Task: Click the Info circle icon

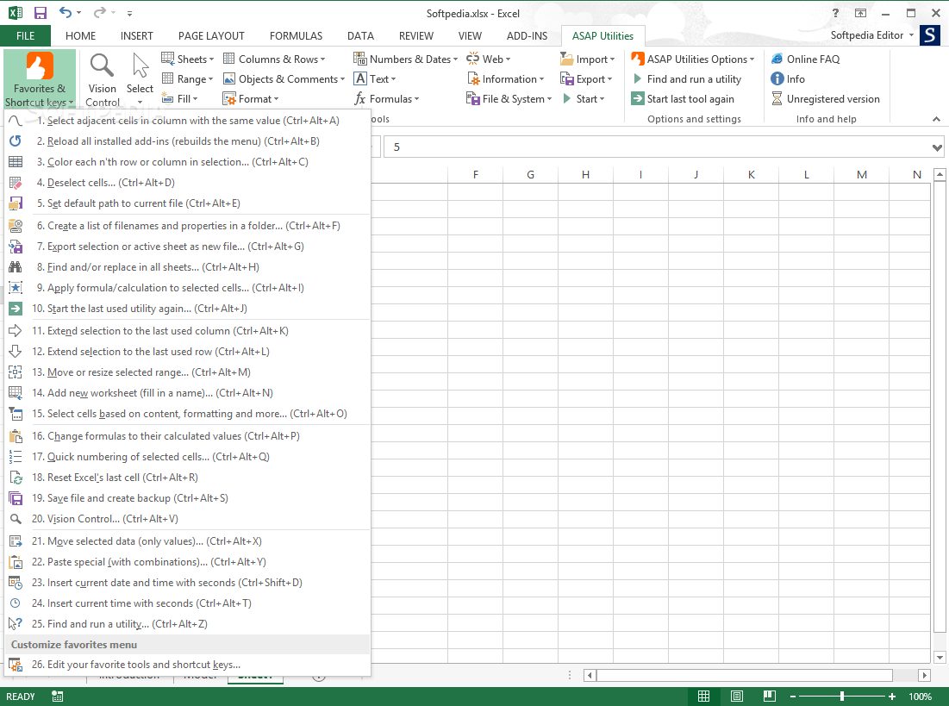Action: [777, 78]
